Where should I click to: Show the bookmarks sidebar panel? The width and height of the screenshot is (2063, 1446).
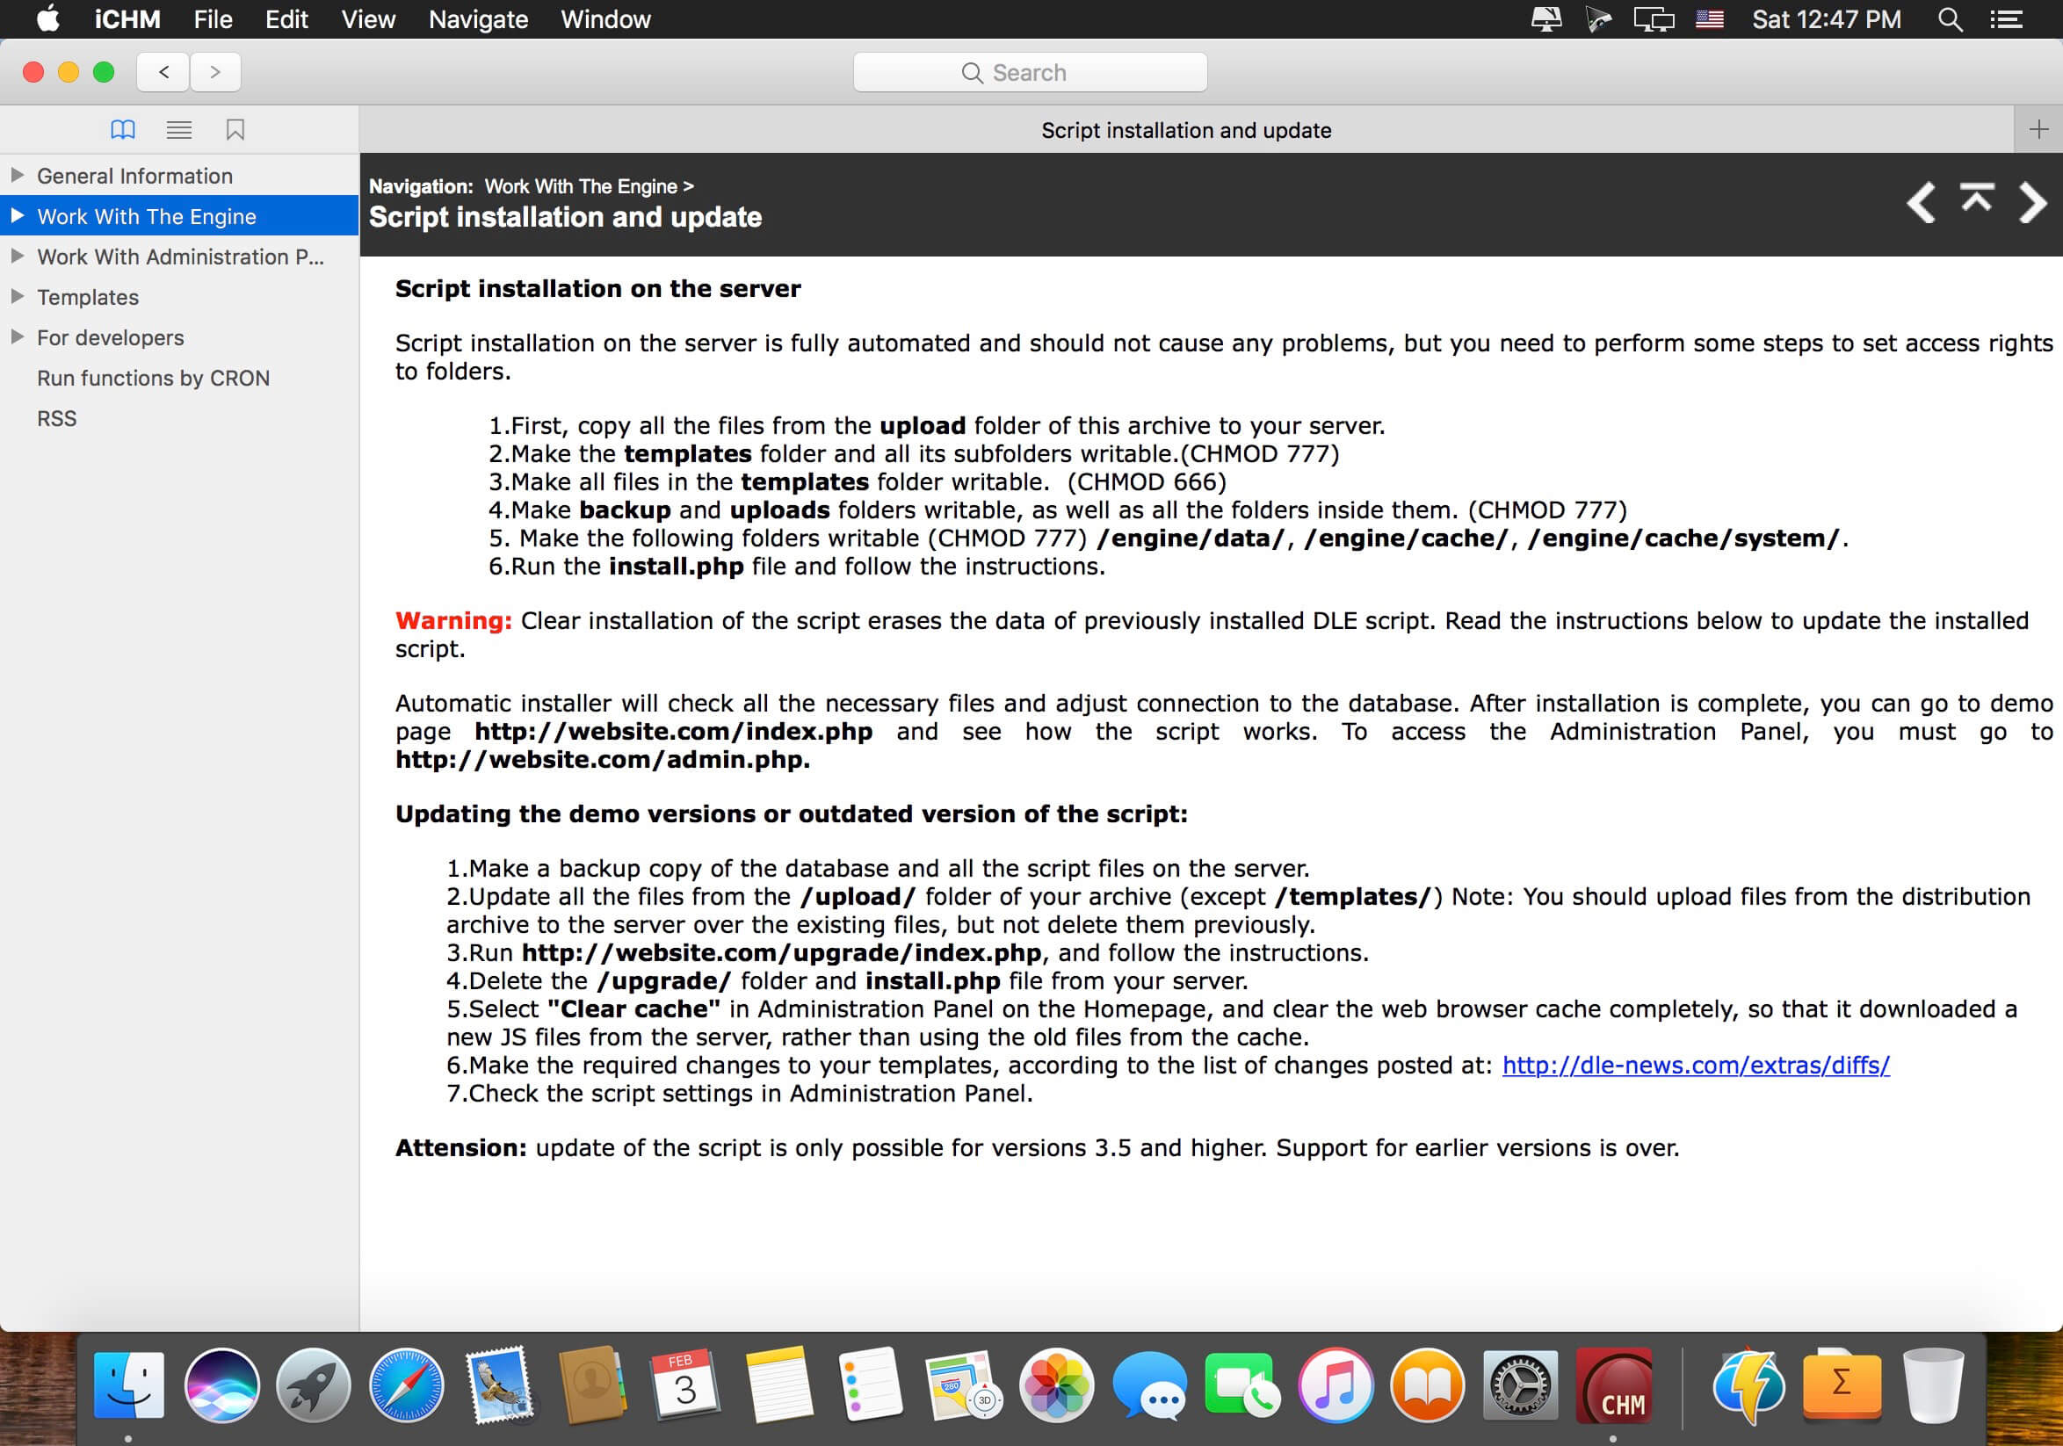pyautogui.click(x=235, y=130)
